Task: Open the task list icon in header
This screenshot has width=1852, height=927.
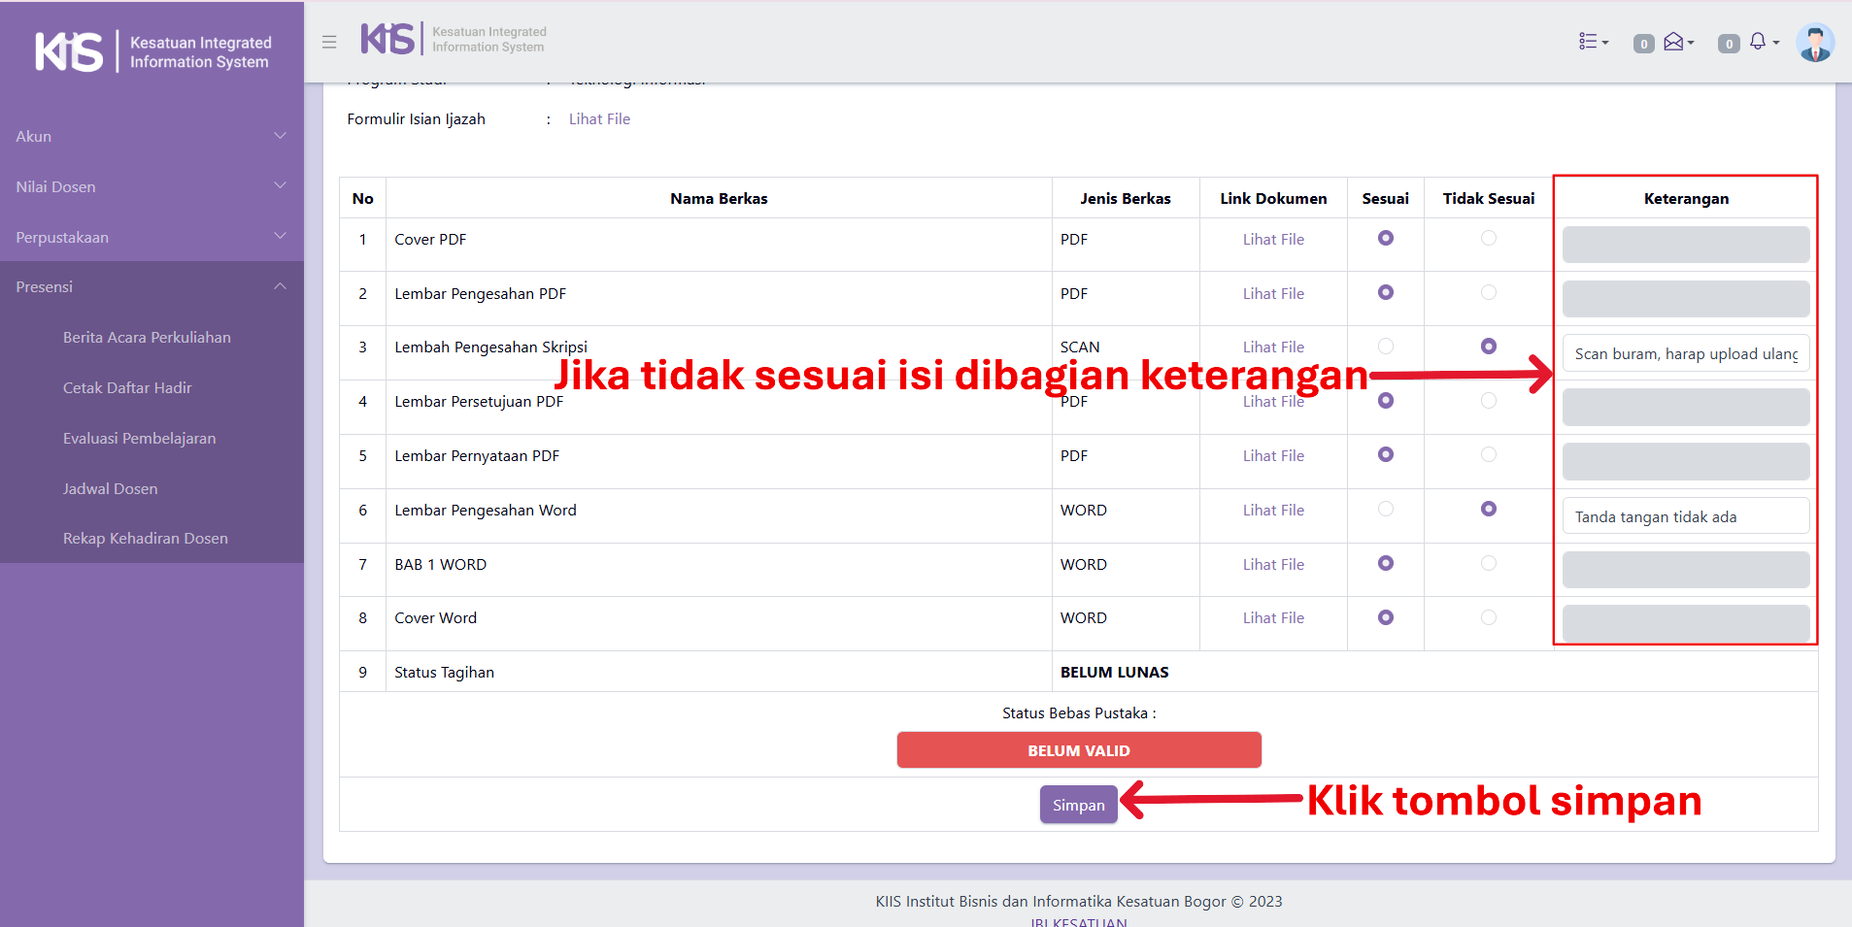Action: 1593,42
